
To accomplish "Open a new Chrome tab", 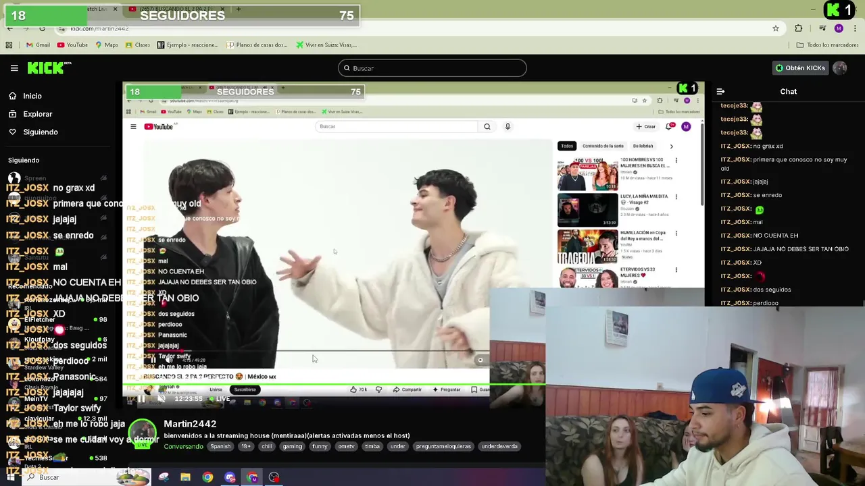I will pyautogui.click(x=239, y=9).
